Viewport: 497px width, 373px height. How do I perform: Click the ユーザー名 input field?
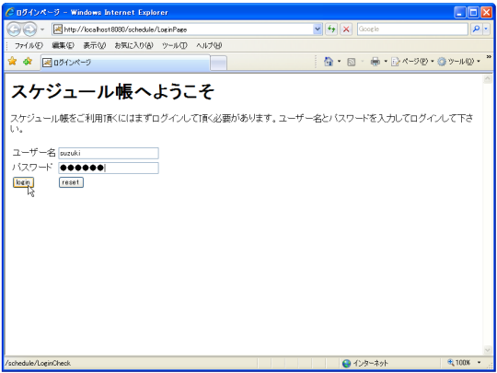click(109, 153)
